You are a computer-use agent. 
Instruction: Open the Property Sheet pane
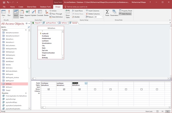tap(126, 11)
